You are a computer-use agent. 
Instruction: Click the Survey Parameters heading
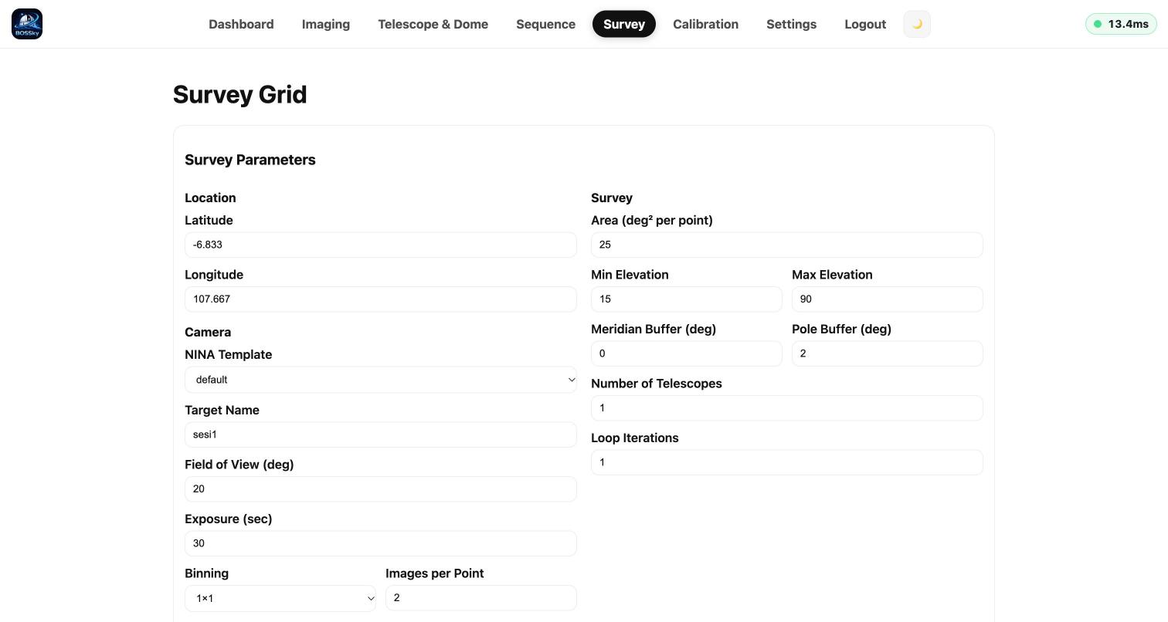pyautogui.click(x=250, y=160)
